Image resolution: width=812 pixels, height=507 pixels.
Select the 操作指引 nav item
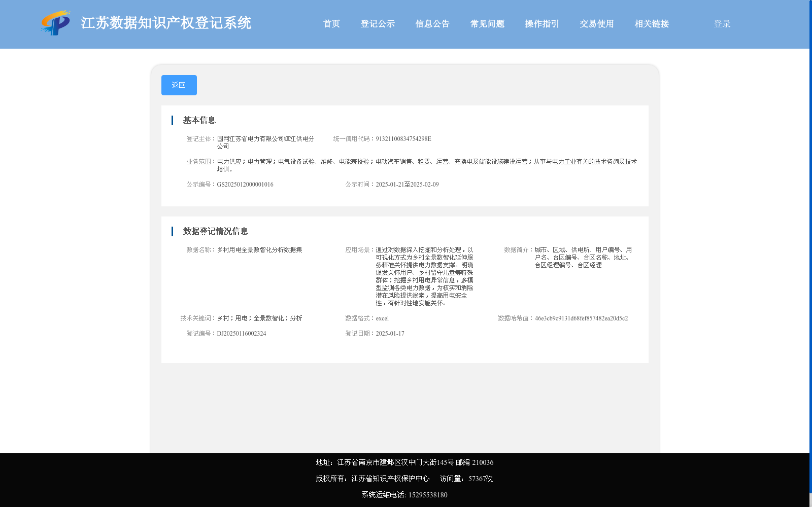(542, 24)
